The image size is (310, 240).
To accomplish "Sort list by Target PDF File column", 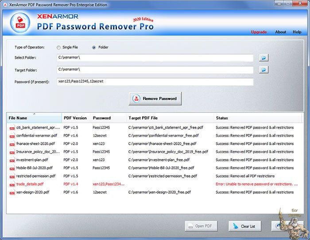I will [x=170, y=118].
